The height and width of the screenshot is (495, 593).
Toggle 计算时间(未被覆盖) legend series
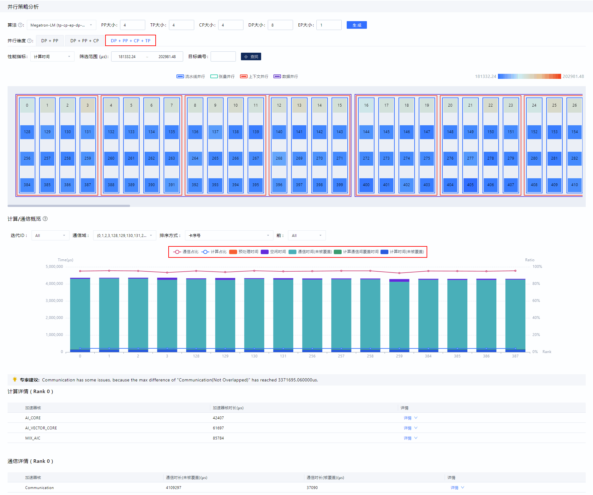pos(402,252)
